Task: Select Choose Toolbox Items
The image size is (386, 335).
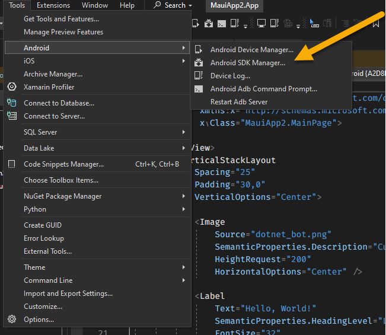Action: [97, 180]
